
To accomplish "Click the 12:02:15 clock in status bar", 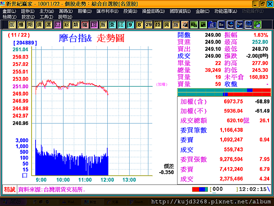I will point(253,189).
